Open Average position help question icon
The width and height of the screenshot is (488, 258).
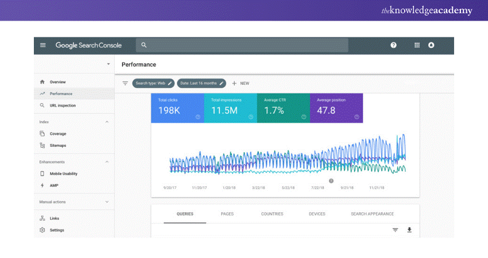pos(357,117)
